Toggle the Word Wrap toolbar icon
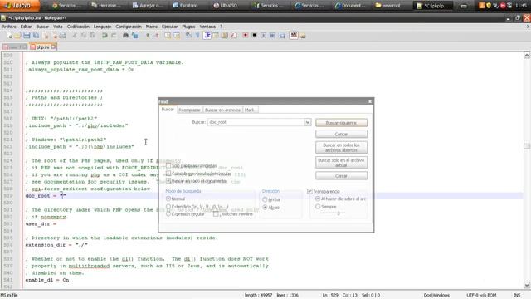The image size is (531, 299). pos(188,35)
